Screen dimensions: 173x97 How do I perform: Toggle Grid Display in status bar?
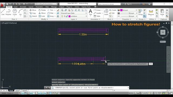[25, 93]
